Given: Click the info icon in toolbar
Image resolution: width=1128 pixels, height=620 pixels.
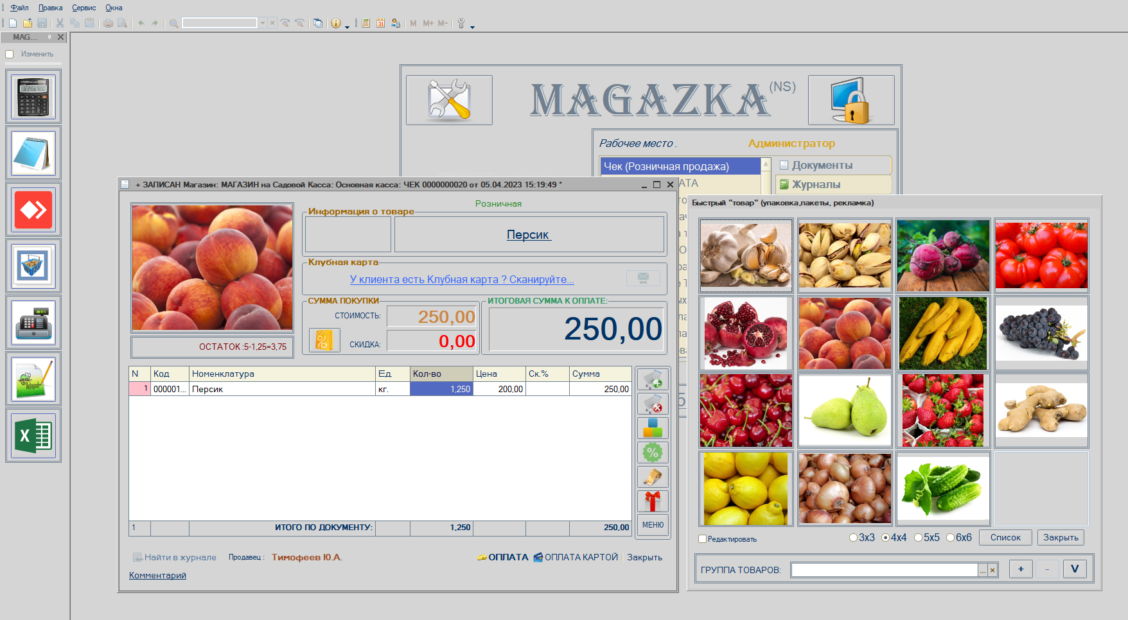Looking at the screenshot, I should 335,23.
